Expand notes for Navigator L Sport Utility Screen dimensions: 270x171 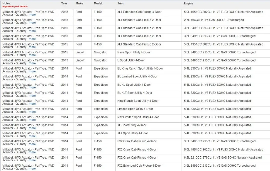pyautogui.click(x=32, y=63)
